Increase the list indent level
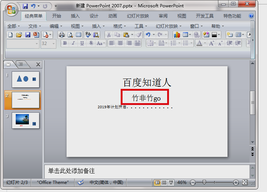 click(x=238, y=43)
